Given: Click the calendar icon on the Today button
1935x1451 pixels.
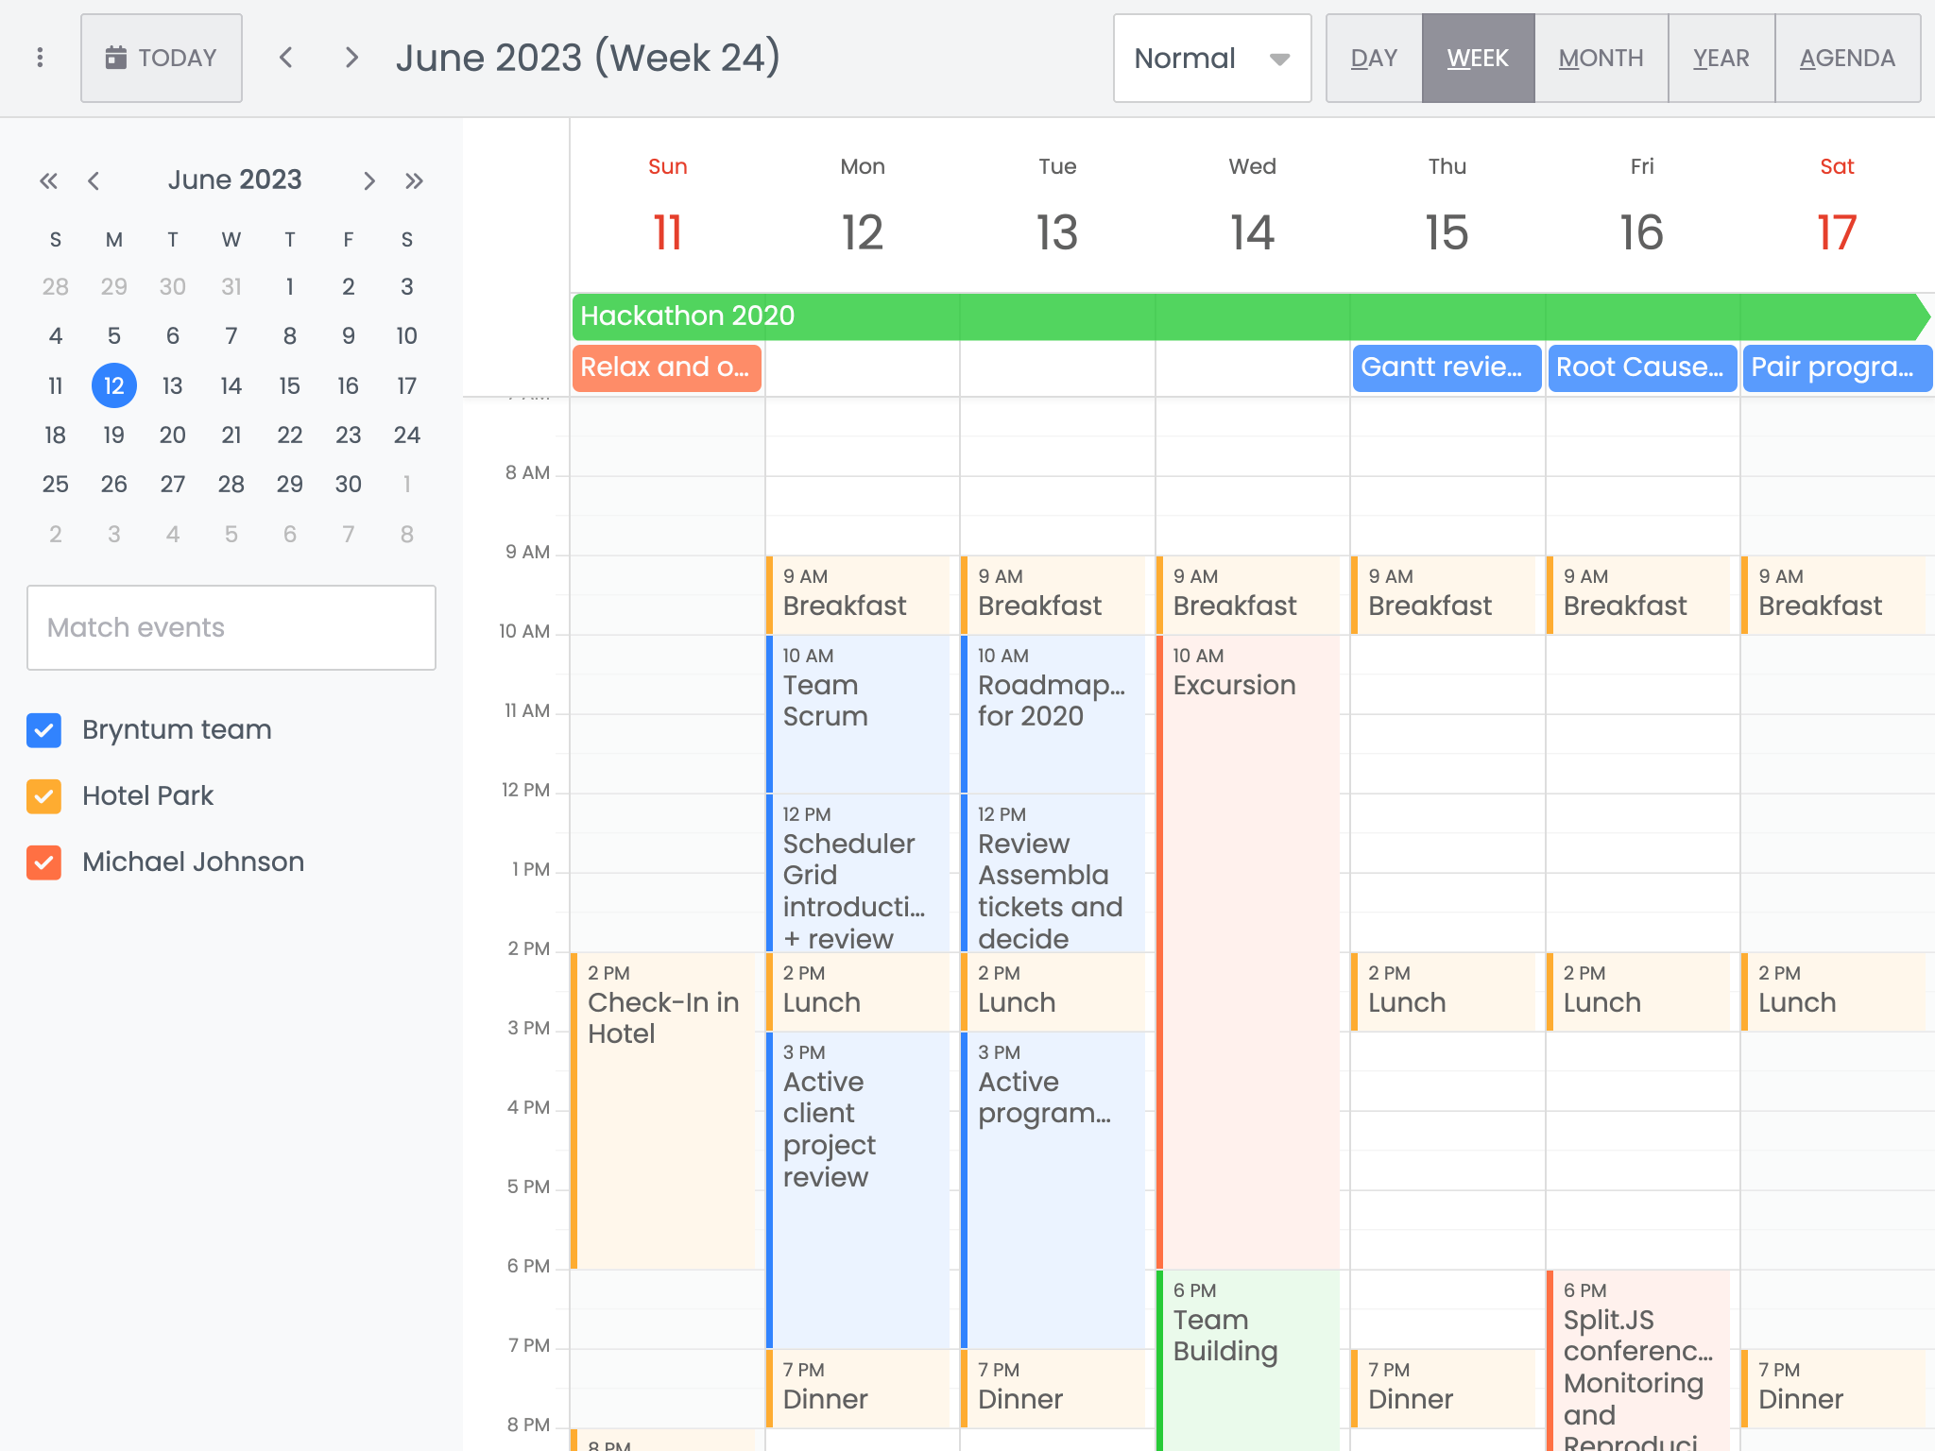Looking at the screenshot, I should pyautogui.click(x=116, y=58).
